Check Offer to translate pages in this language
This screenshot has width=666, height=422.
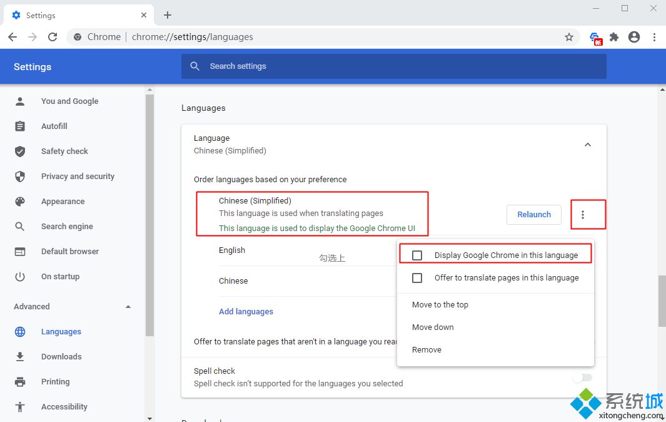(417, 278)
